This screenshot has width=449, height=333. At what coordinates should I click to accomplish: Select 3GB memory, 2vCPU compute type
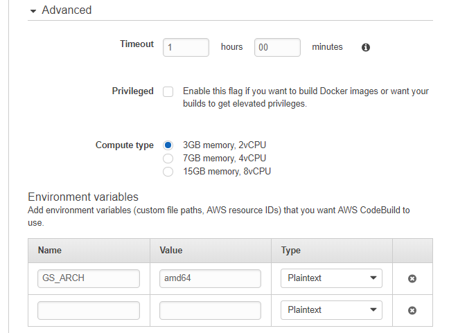click(x=168, y=145)
